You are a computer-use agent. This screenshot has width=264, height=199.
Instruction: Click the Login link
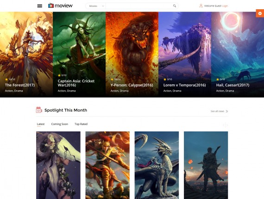pyautogui.click(x=225, y=6)
